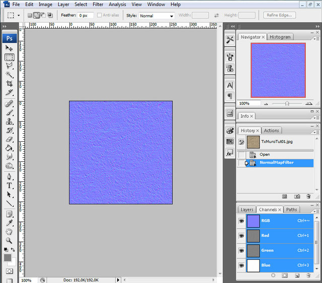This screenshot has height=283, width=322.
Task: Open the status bar info arrow menu
Action: tap(118, 280)
